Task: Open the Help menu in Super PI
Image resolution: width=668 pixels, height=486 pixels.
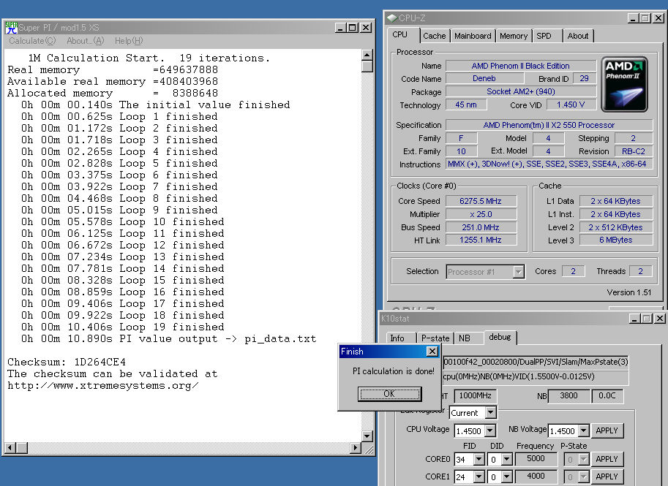Action: click(x=129, y=41)
